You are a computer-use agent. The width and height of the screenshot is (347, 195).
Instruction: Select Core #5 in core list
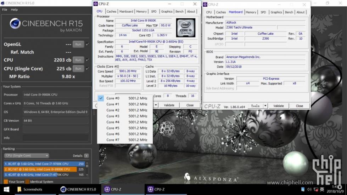pyautogui.click(x=125, y=128)
